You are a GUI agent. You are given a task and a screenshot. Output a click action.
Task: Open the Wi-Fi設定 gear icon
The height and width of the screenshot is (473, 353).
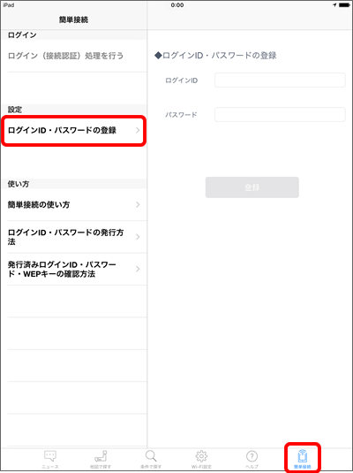tap(201, 456)
